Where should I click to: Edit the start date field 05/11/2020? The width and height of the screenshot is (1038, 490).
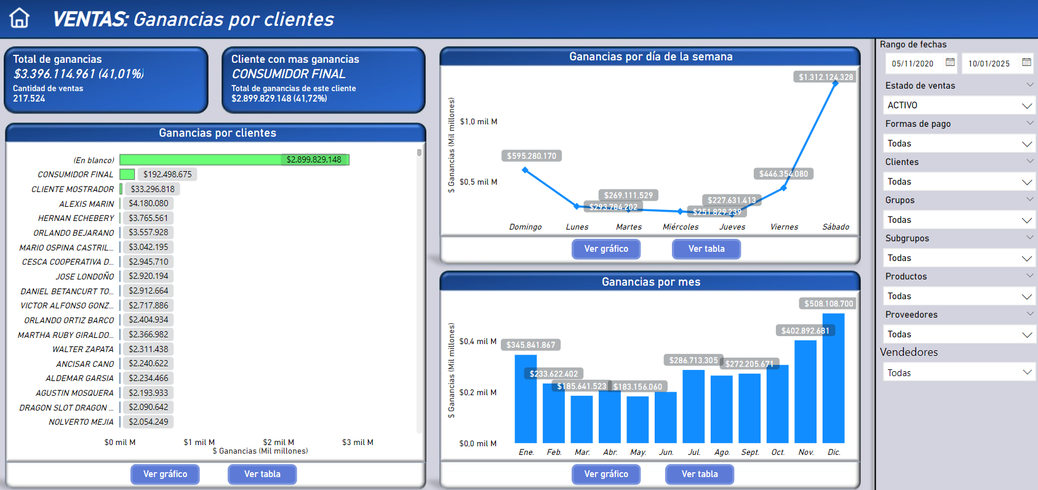click(912, 63)
